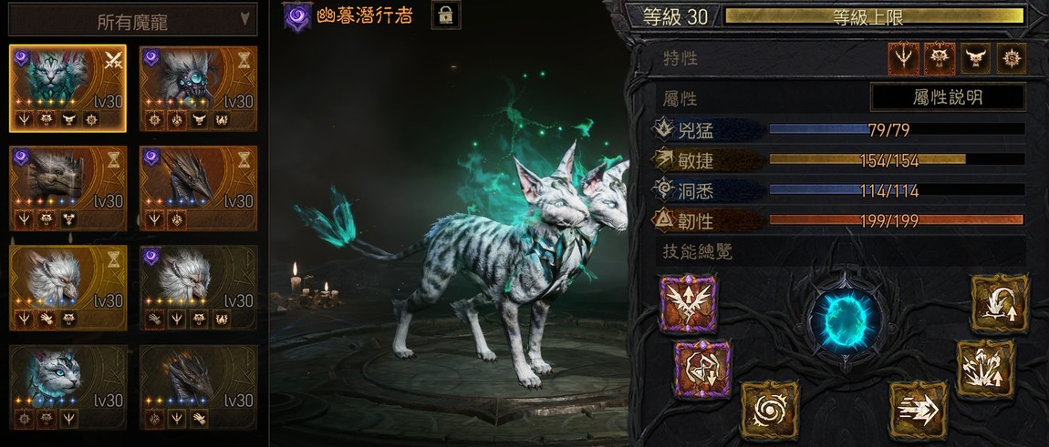This screenshot has height=447, width=1049.
Task: Select the horned skull trait icon in 特性 row
Action: 975,59
